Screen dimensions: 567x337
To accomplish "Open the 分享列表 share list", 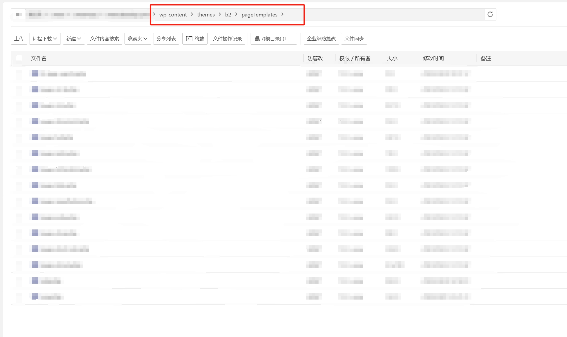I will pos(166,39).
